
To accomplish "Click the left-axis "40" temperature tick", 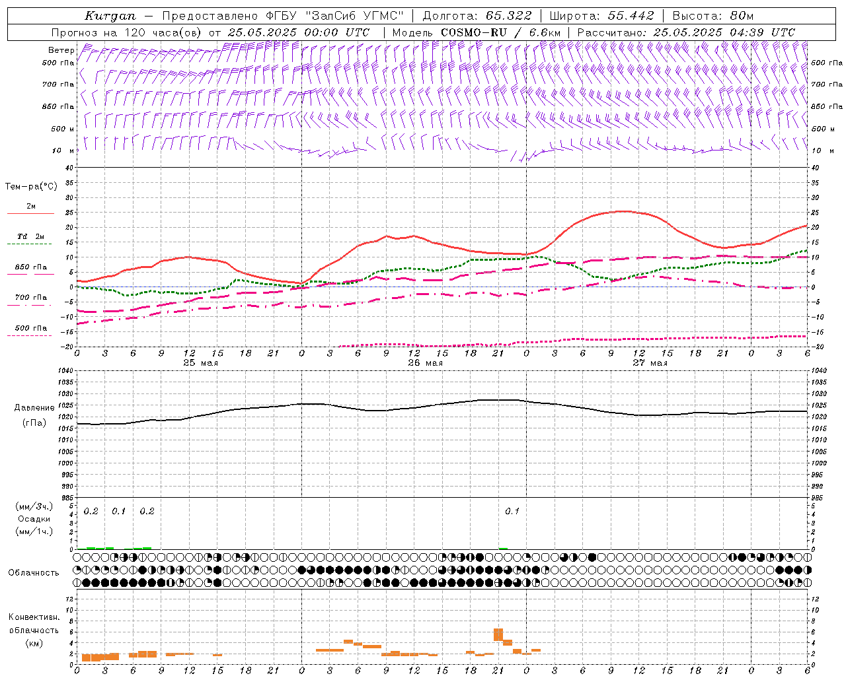I will click(x=71, y=168).
